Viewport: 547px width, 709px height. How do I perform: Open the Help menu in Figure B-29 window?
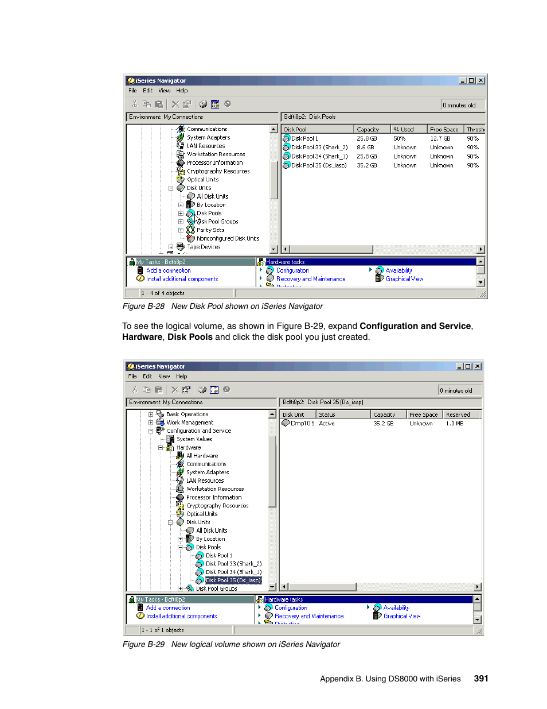click(182, 377)
